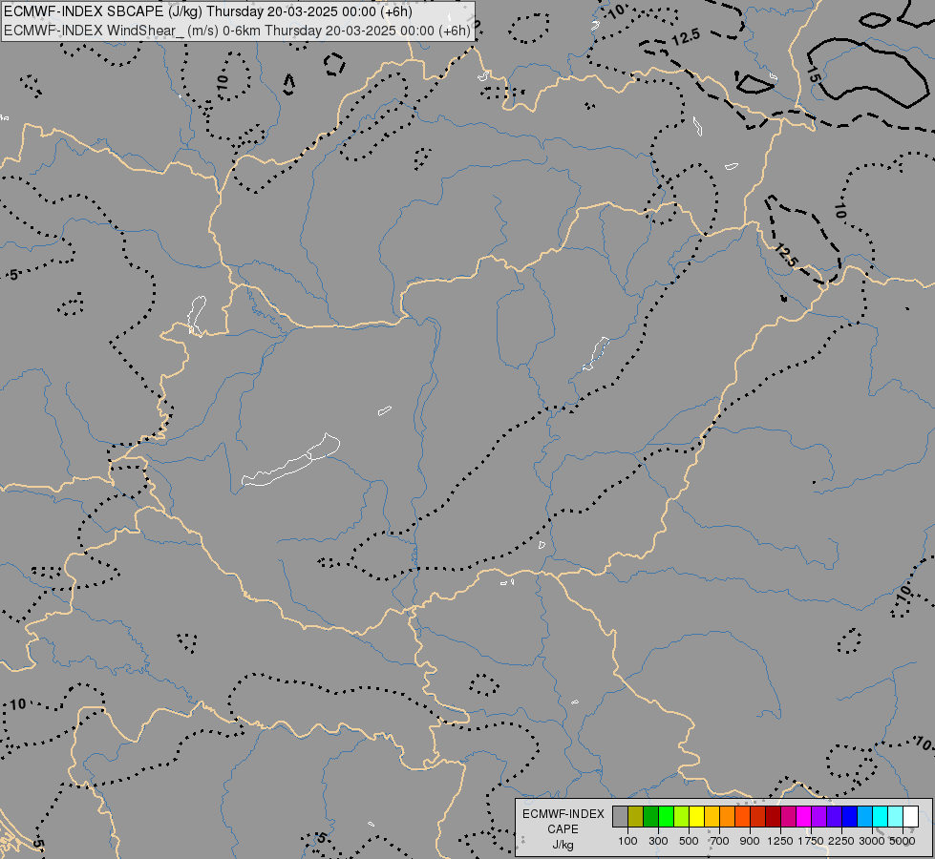This screenshot has width=935, height=859.
Task: Click the legend value 700
Action: [720, 841]
